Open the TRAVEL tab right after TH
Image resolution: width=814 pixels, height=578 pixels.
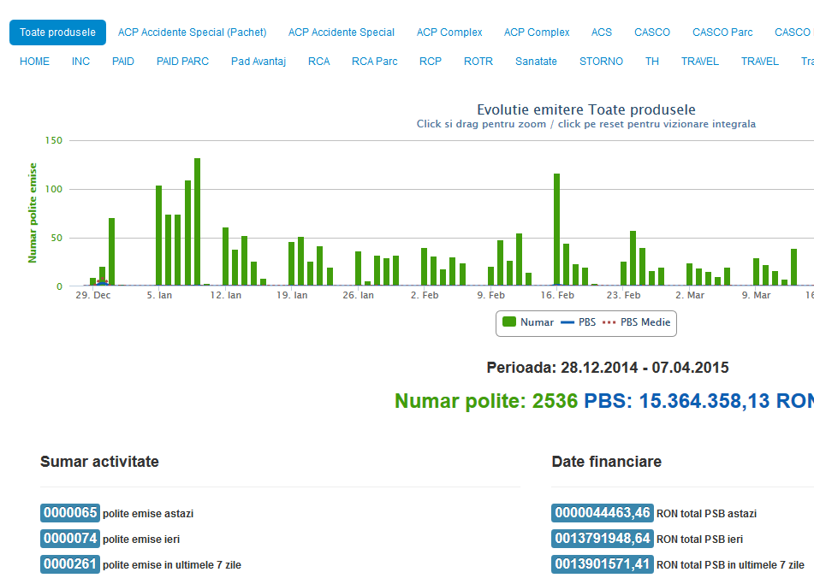700,62
